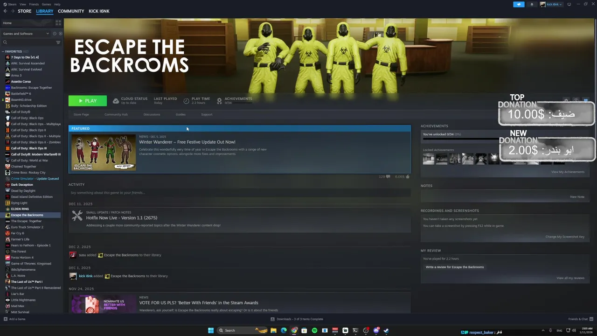This screenshot has width=597, height=336.
Task: Show ready-to-play games filter icon
Action: click(60, 34)
